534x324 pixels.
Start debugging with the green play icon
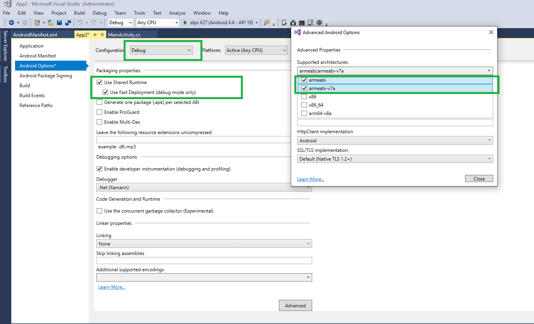(185, 23)
